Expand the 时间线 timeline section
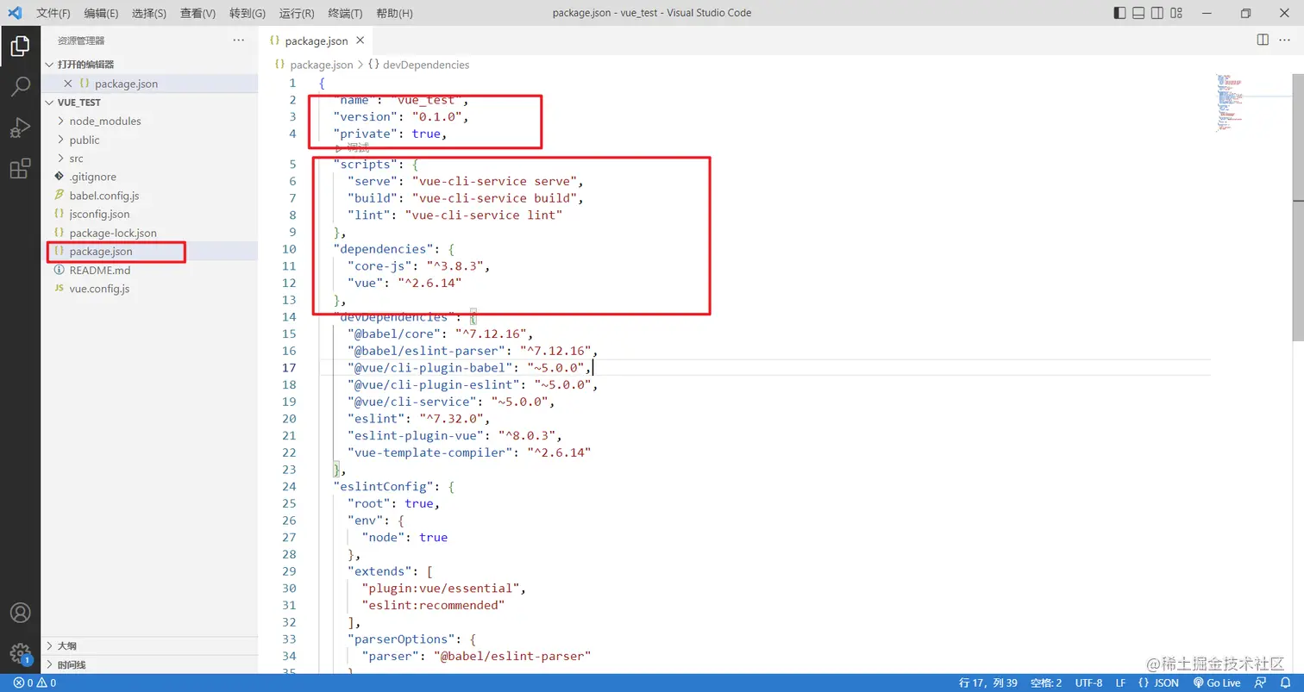This screenshot has height=692, width=1304. 149,665
